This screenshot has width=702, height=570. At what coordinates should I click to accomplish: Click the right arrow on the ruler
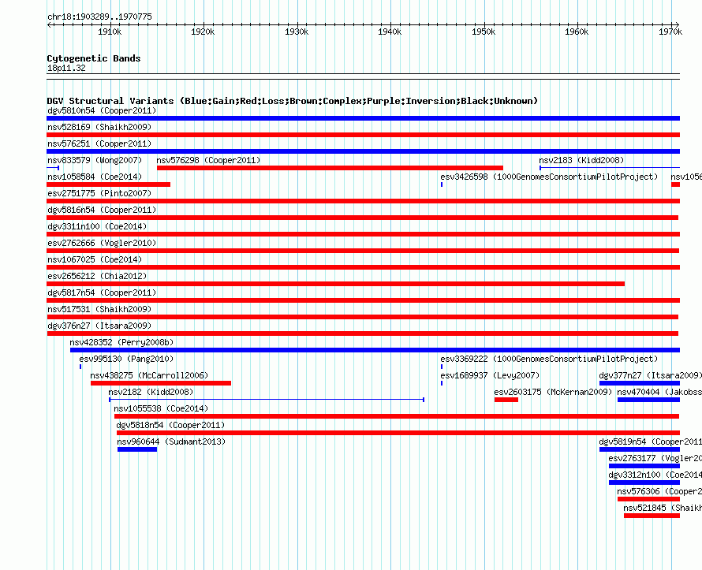(677, 24)
